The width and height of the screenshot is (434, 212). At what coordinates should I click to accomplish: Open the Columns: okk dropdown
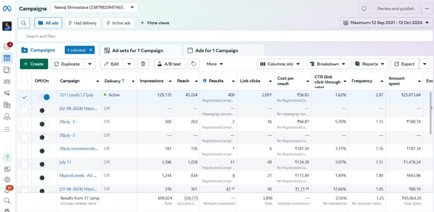(280, 64)
